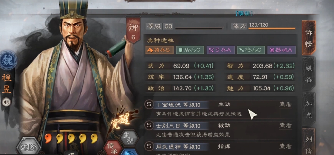Click 查看 for 用武通神 skill
The image size is (334, 155).
(285, 146)
